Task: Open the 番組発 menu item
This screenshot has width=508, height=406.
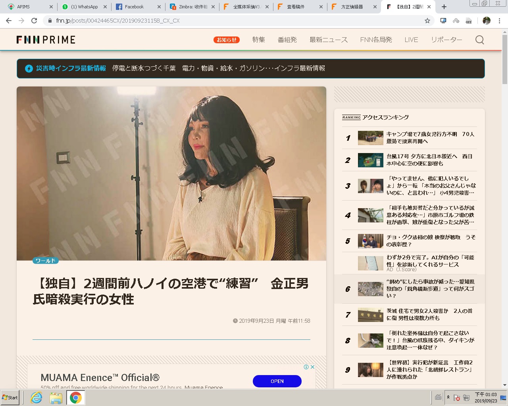Action: tap(287, 40)
